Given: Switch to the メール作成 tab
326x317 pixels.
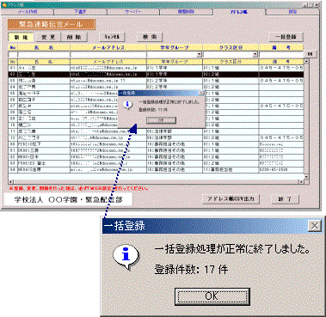Looking at the screenshot, I should (x=28, y=12).
